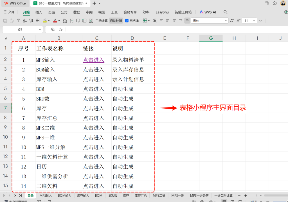This screenshot has width=288, height=202.
Task: Sort ascending with the A-Z sort icon
Action: 25,21
